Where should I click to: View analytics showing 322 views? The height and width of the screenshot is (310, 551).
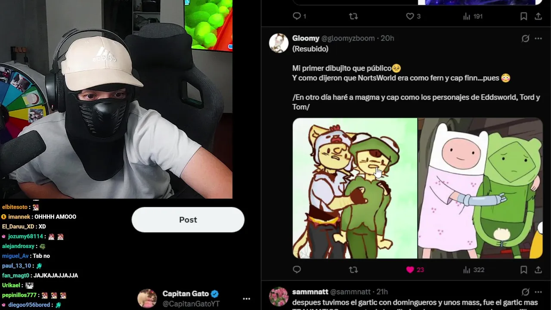coord(474,270)
